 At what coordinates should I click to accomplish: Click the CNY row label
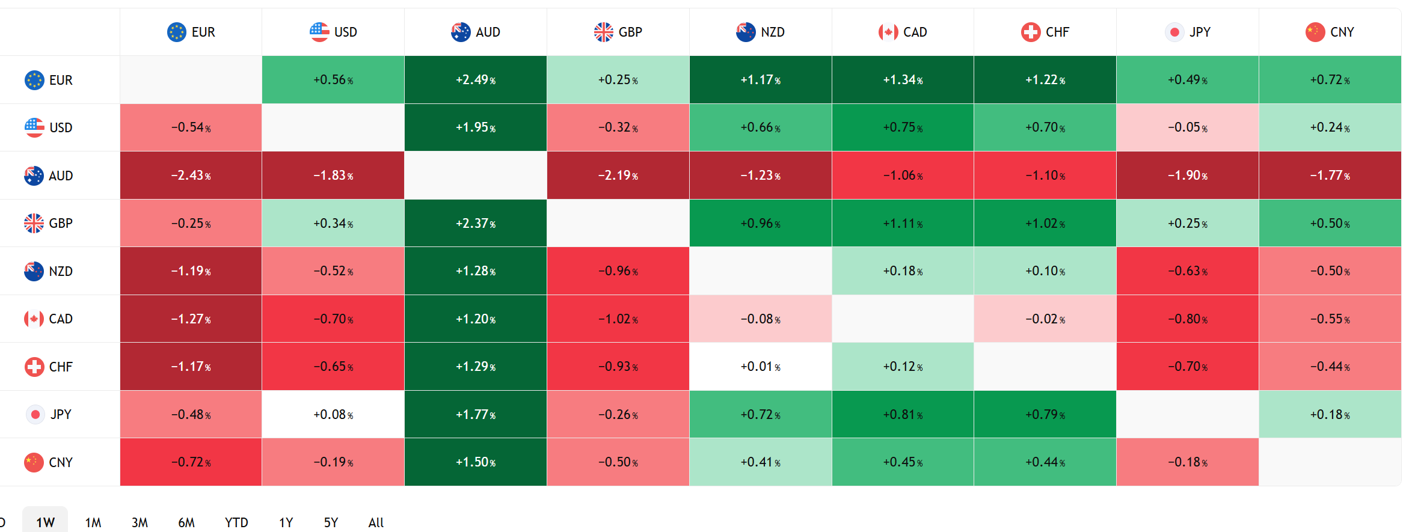(x=61, y=462)
